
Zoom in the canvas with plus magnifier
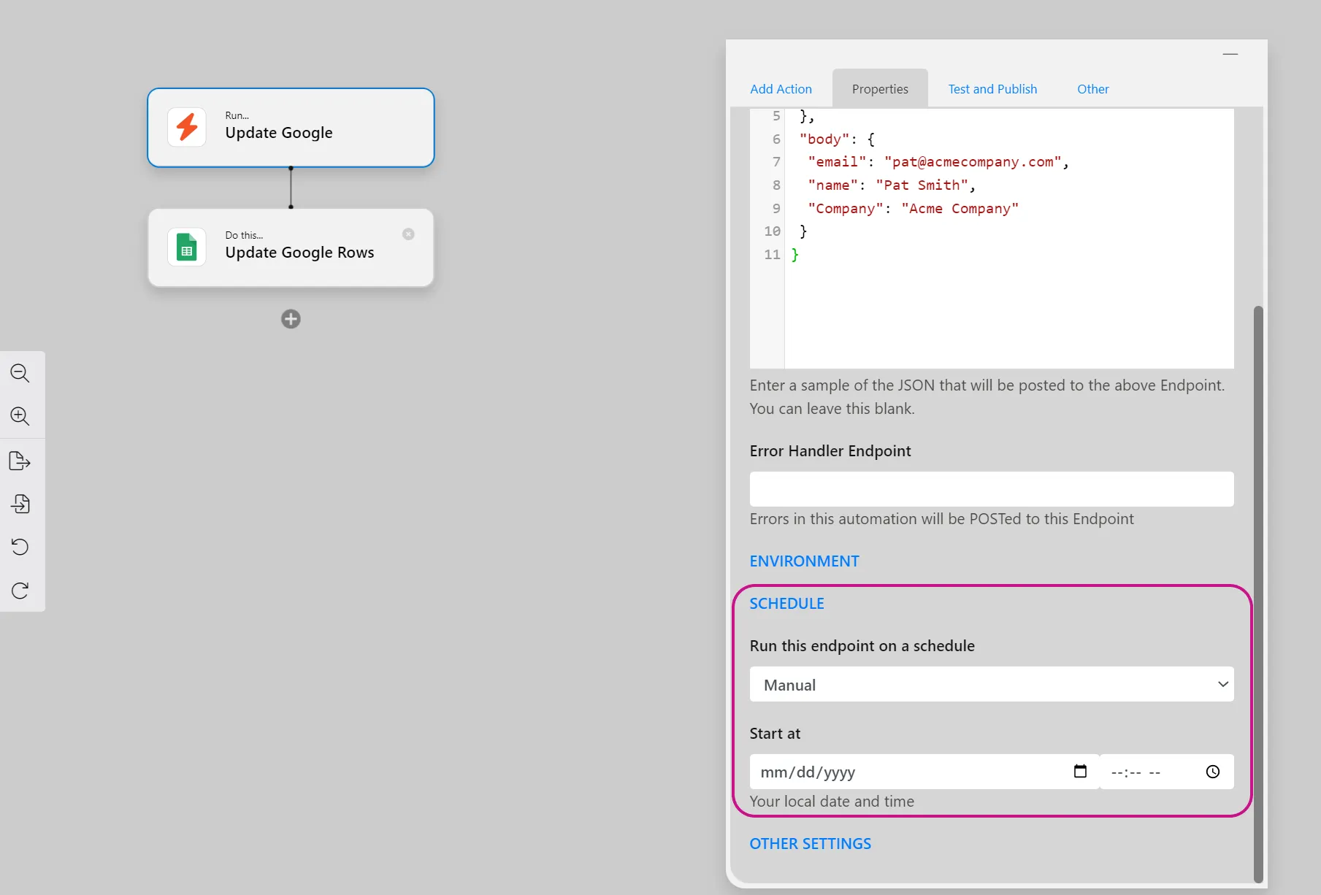click(20, 416)
